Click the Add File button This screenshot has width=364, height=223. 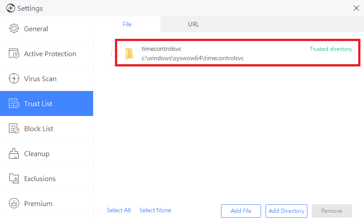pyautogui.click(x=241, y=211)
